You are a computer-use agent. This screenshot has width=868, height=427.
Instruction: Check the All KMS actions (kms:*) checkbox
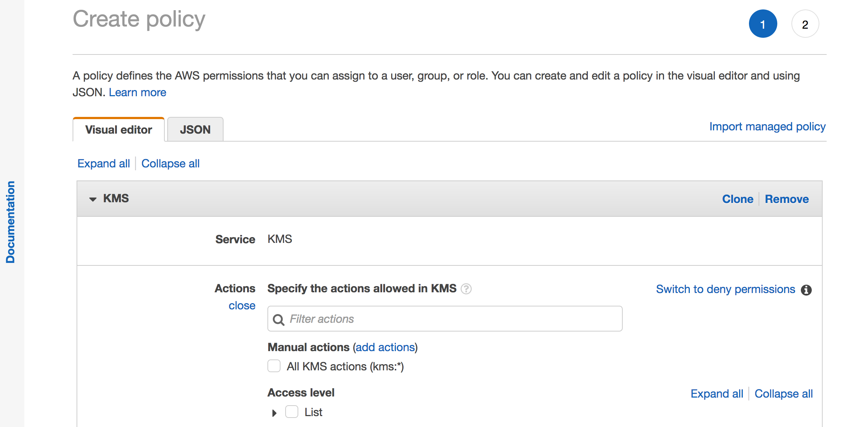coord(274,366)
